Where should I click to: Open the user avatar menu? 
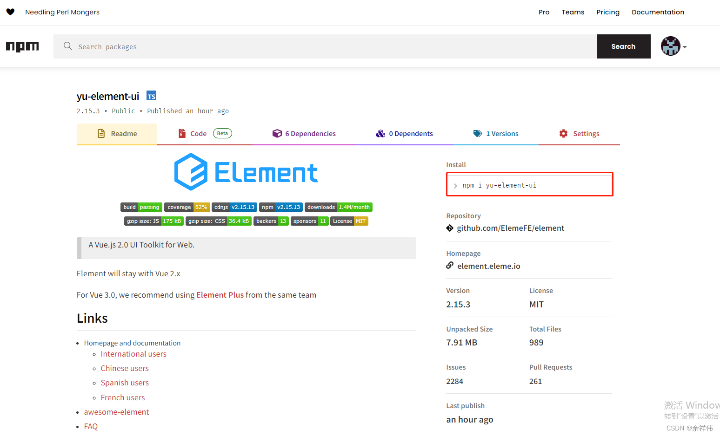670,46
